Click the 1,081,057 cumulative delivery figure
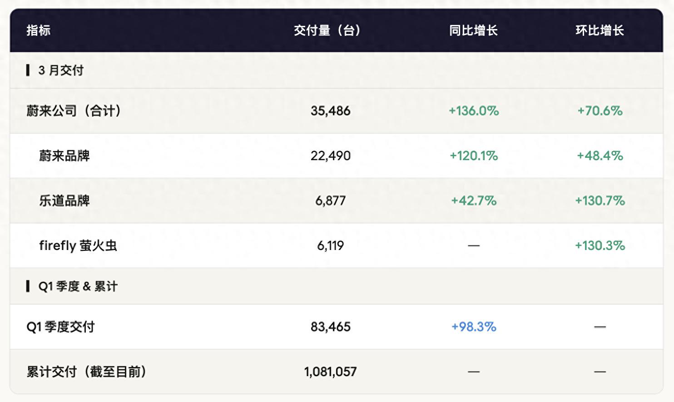 click(330, 372)
